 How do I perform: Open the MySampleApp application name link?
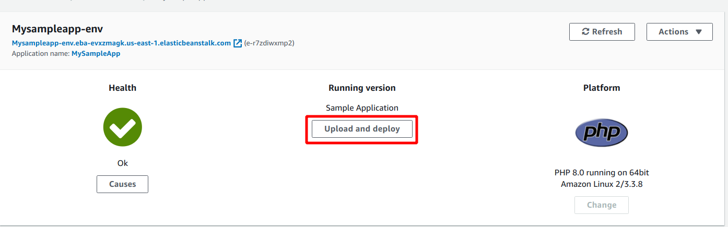96,53
